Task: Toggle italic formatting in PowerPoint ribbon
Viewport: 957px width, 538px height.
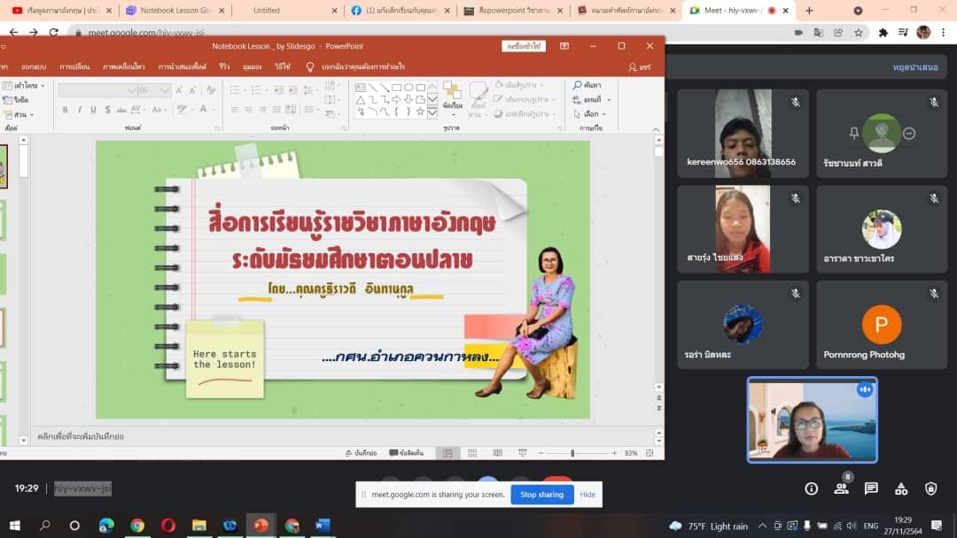Action: [x=80, y=110]
